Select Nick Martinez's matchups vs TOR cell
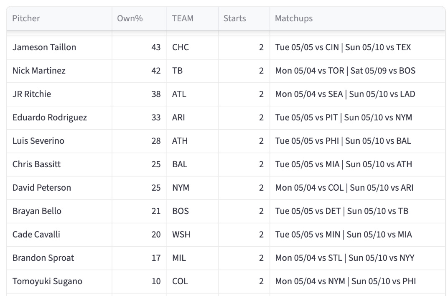This screenshot has height=296, width=448. click(357, 71)
